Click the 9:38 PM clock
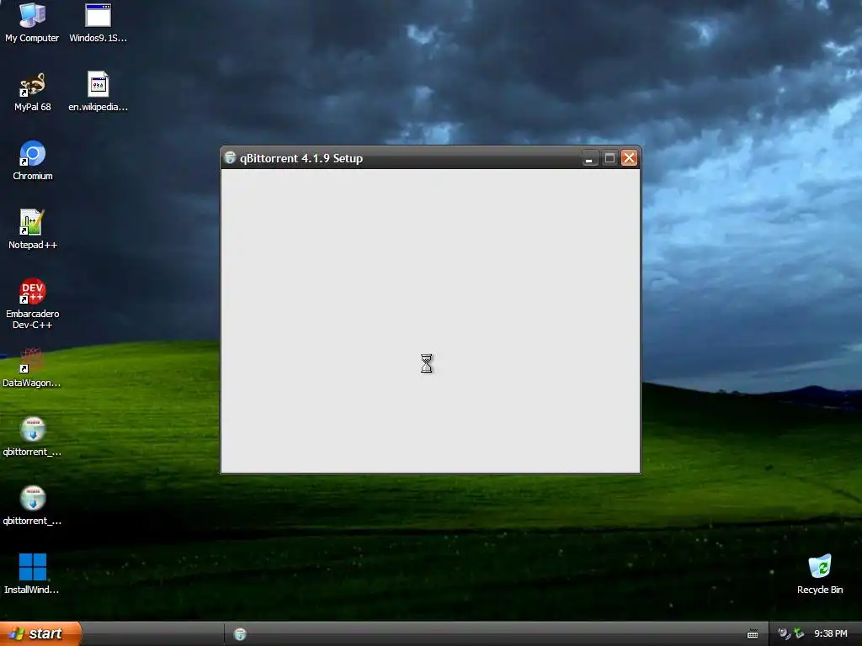862x646 pixels. tap(830, 634)
